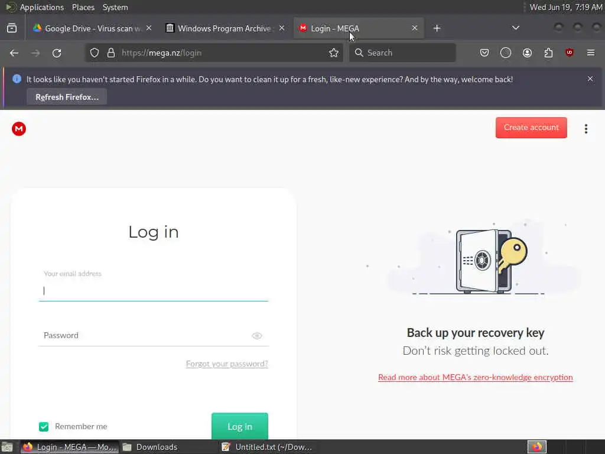Go back with the back arrow
This screenshot has height=454, width=605.
tap(14, 53)
